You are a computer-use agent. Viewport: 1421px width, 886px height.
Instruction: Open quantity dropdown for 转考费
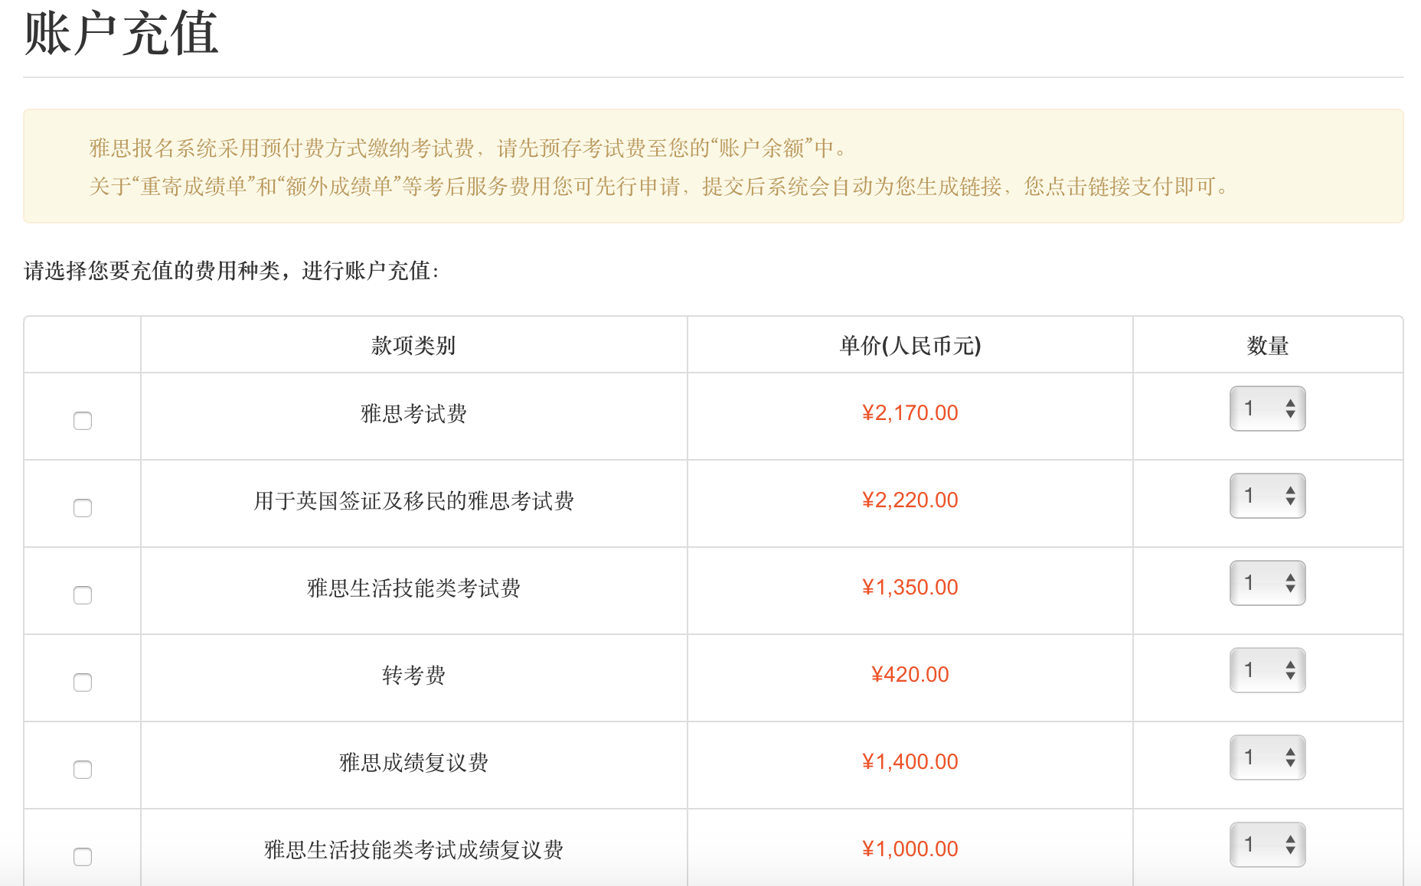(1267, 670)
